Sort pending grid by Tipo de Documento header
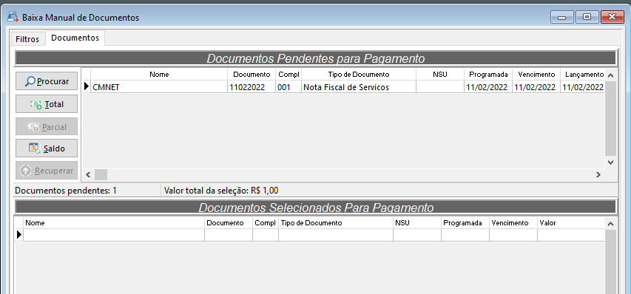 tap(359, 75)
